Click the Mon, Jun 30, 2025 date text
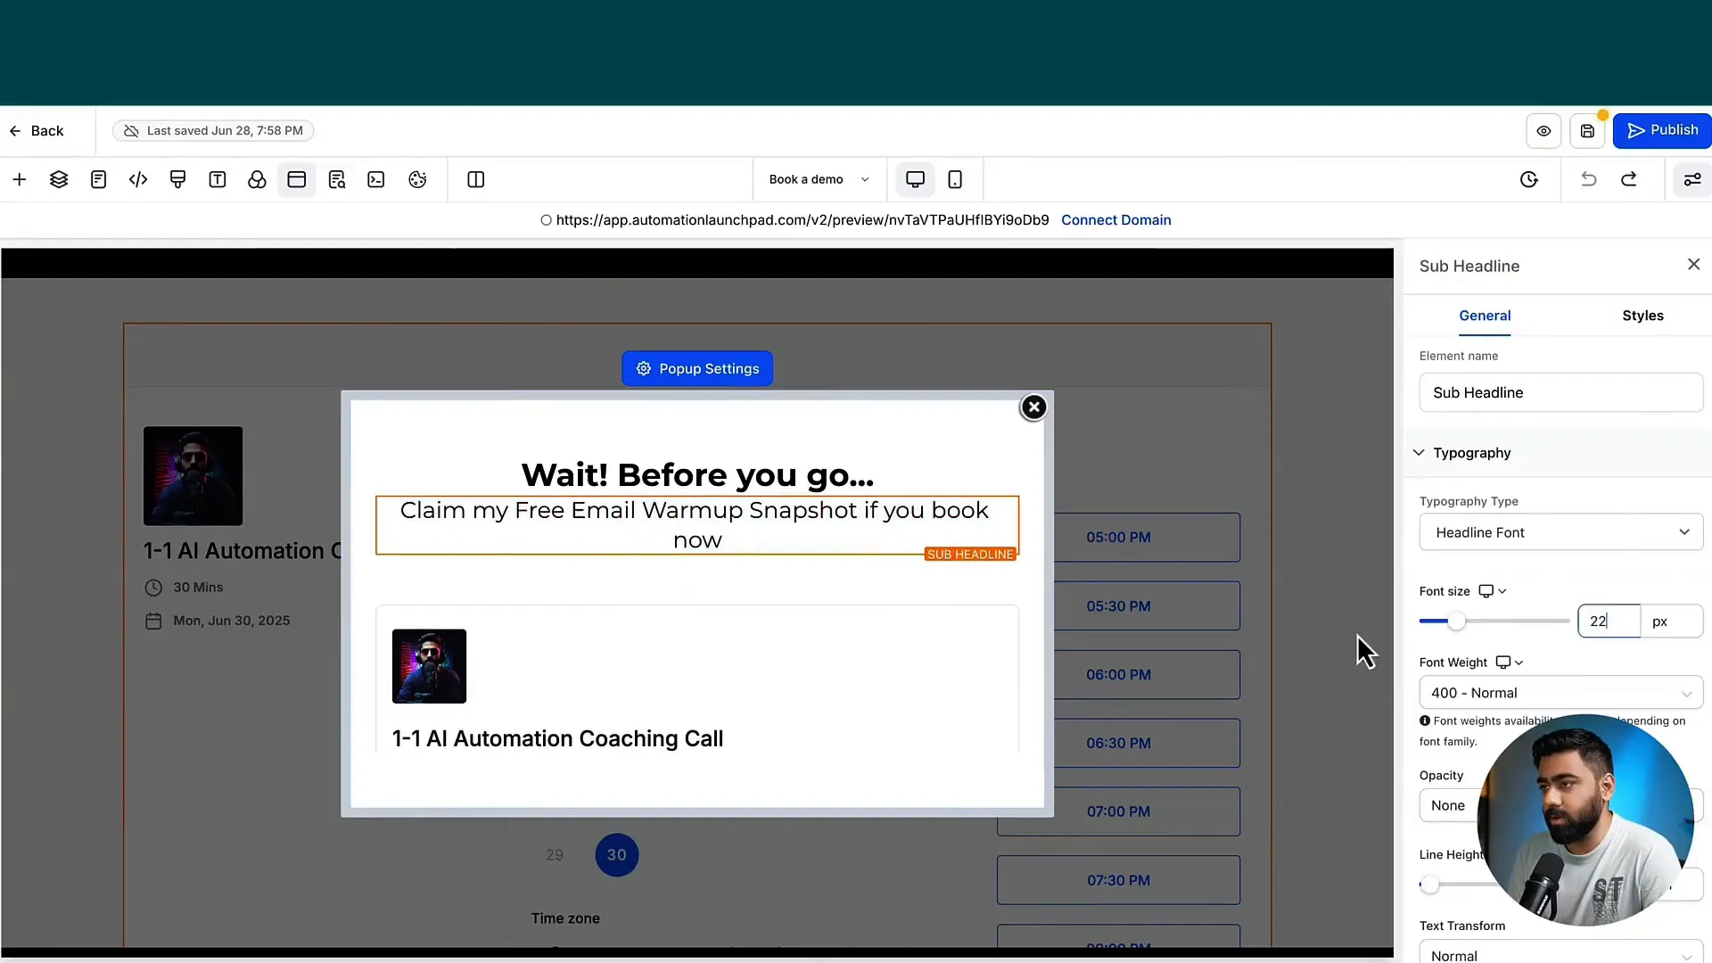This screenshot has width=1712, height=963. click(x=231, y=621)
